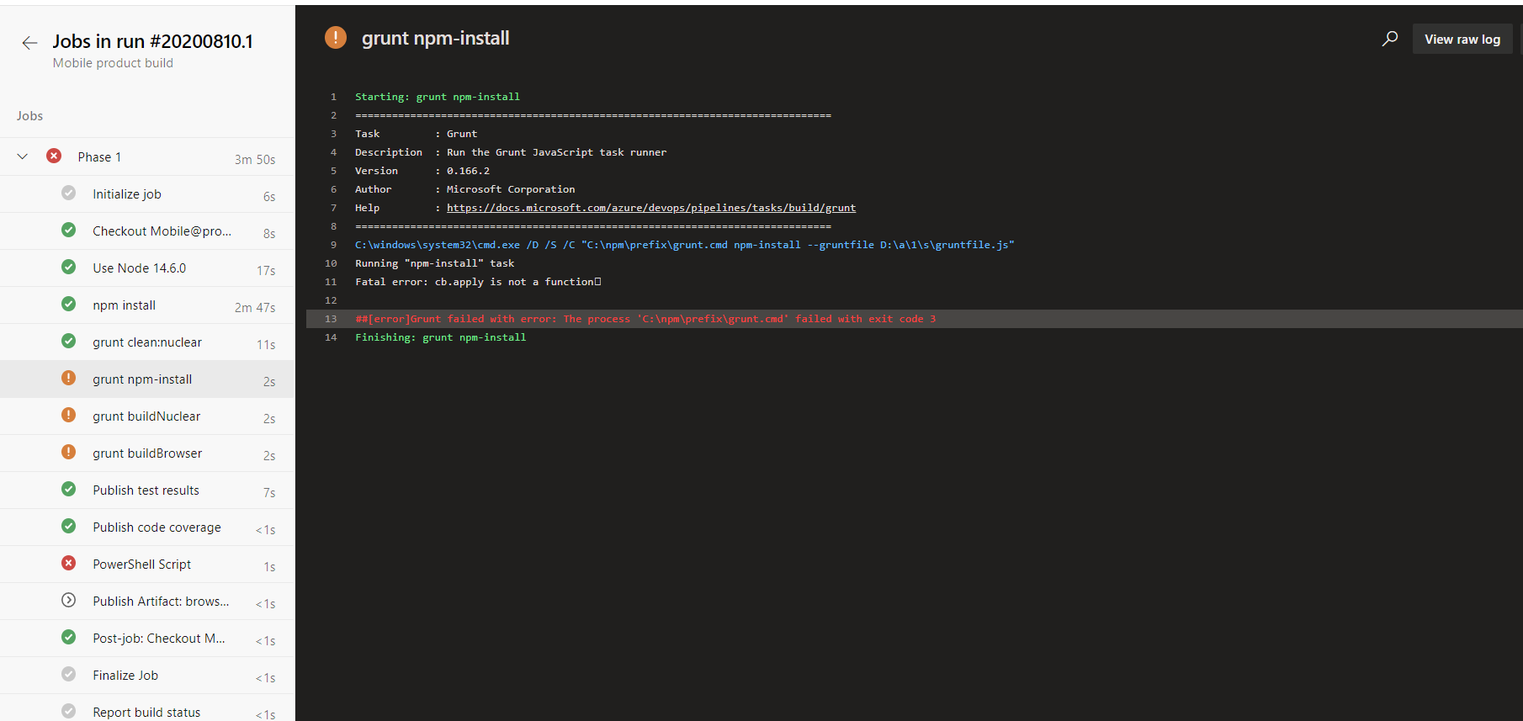Open the Use Node 14.6.0 step

tap(147, 268)
